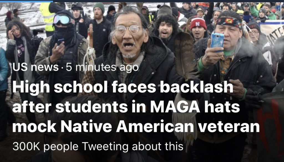This screenshot has height=162, width=284.
Task: Click the 'mock Native American veteran' line
Action: point(136,127)
